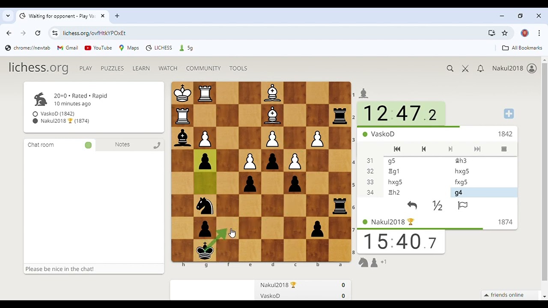Give more time with the plus button
Image resolution: width=548 pixels, height=308 pixels.
pos(509,114)
